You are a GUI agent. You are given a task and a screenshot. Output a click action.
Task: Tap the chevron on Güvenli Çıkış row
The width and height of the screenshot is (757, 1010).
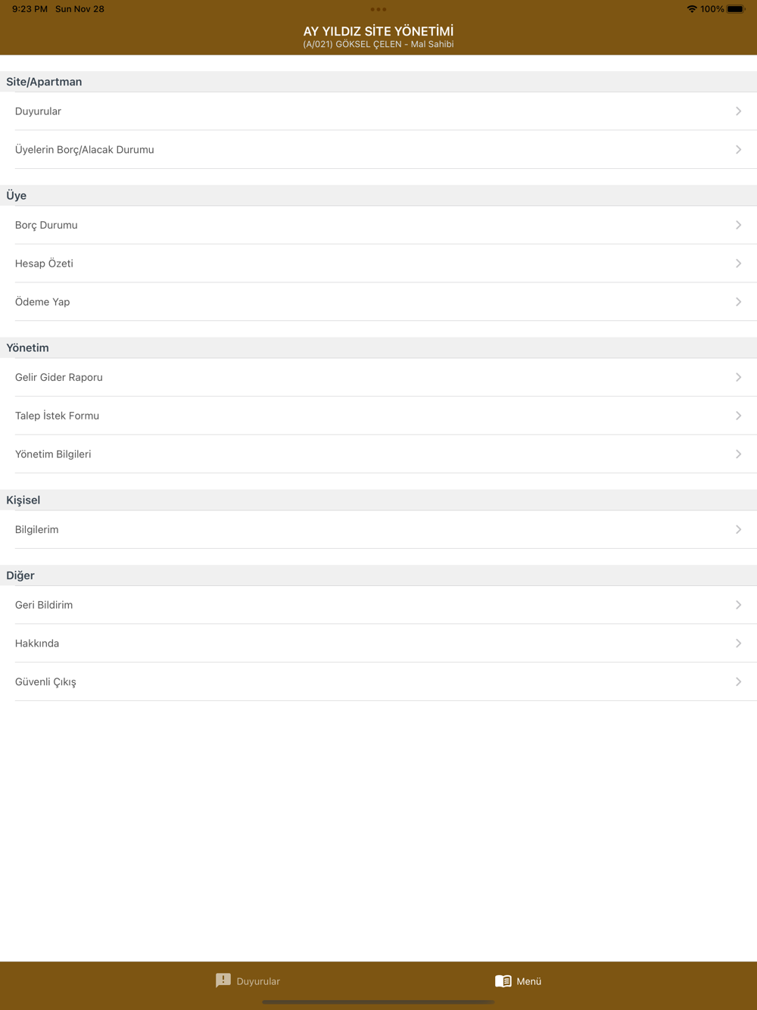(x=738, y=681)
